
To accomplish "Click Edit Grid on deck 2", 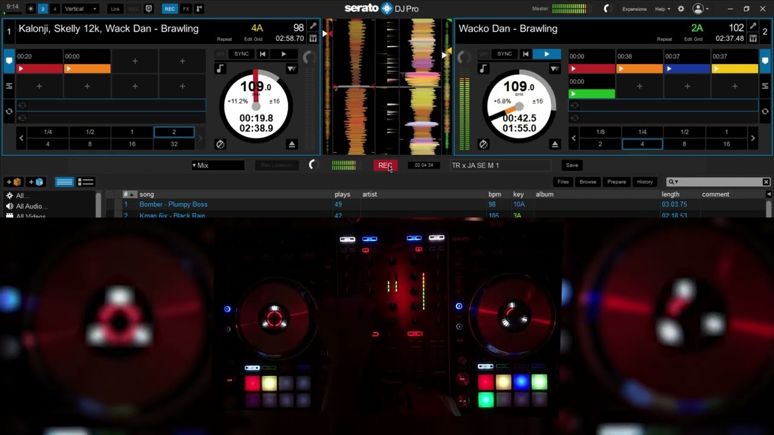I will [x=694, y=39].
